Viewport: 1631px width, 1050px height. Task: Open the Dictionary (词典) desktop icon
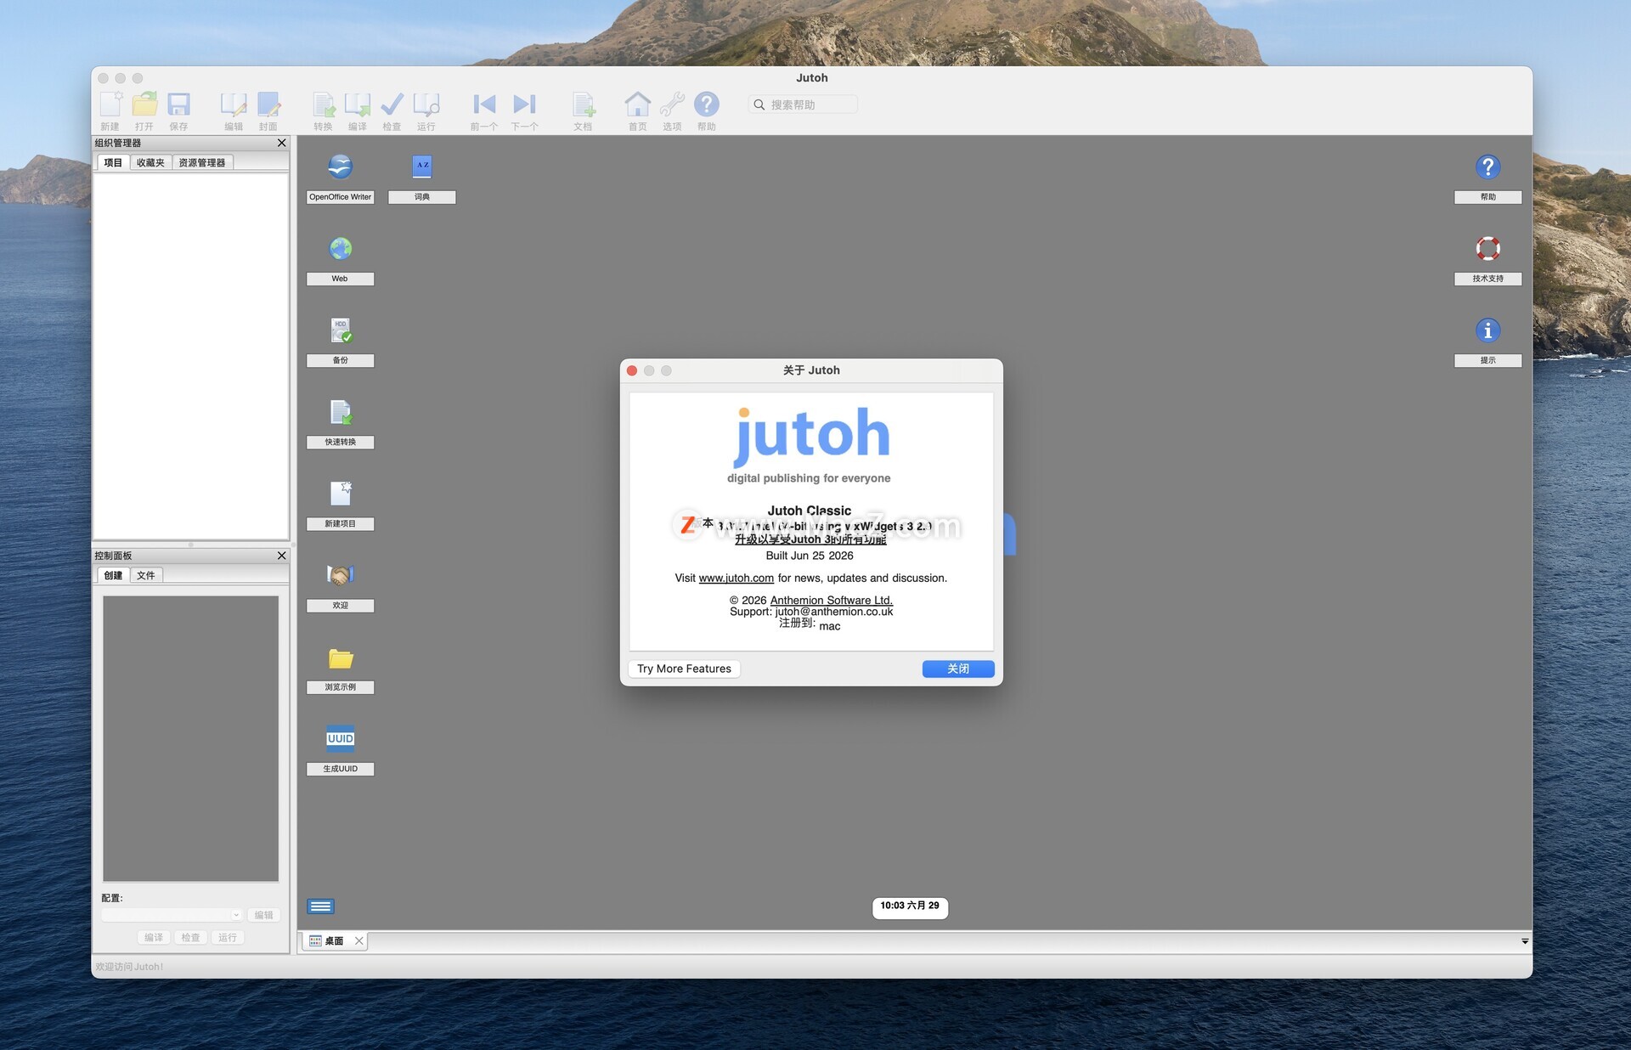coord(422,167)
